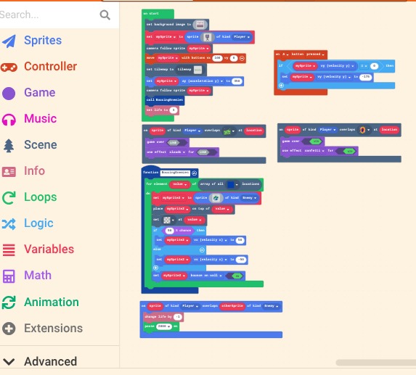Edit change life by -1 value

tap(177, 317)
